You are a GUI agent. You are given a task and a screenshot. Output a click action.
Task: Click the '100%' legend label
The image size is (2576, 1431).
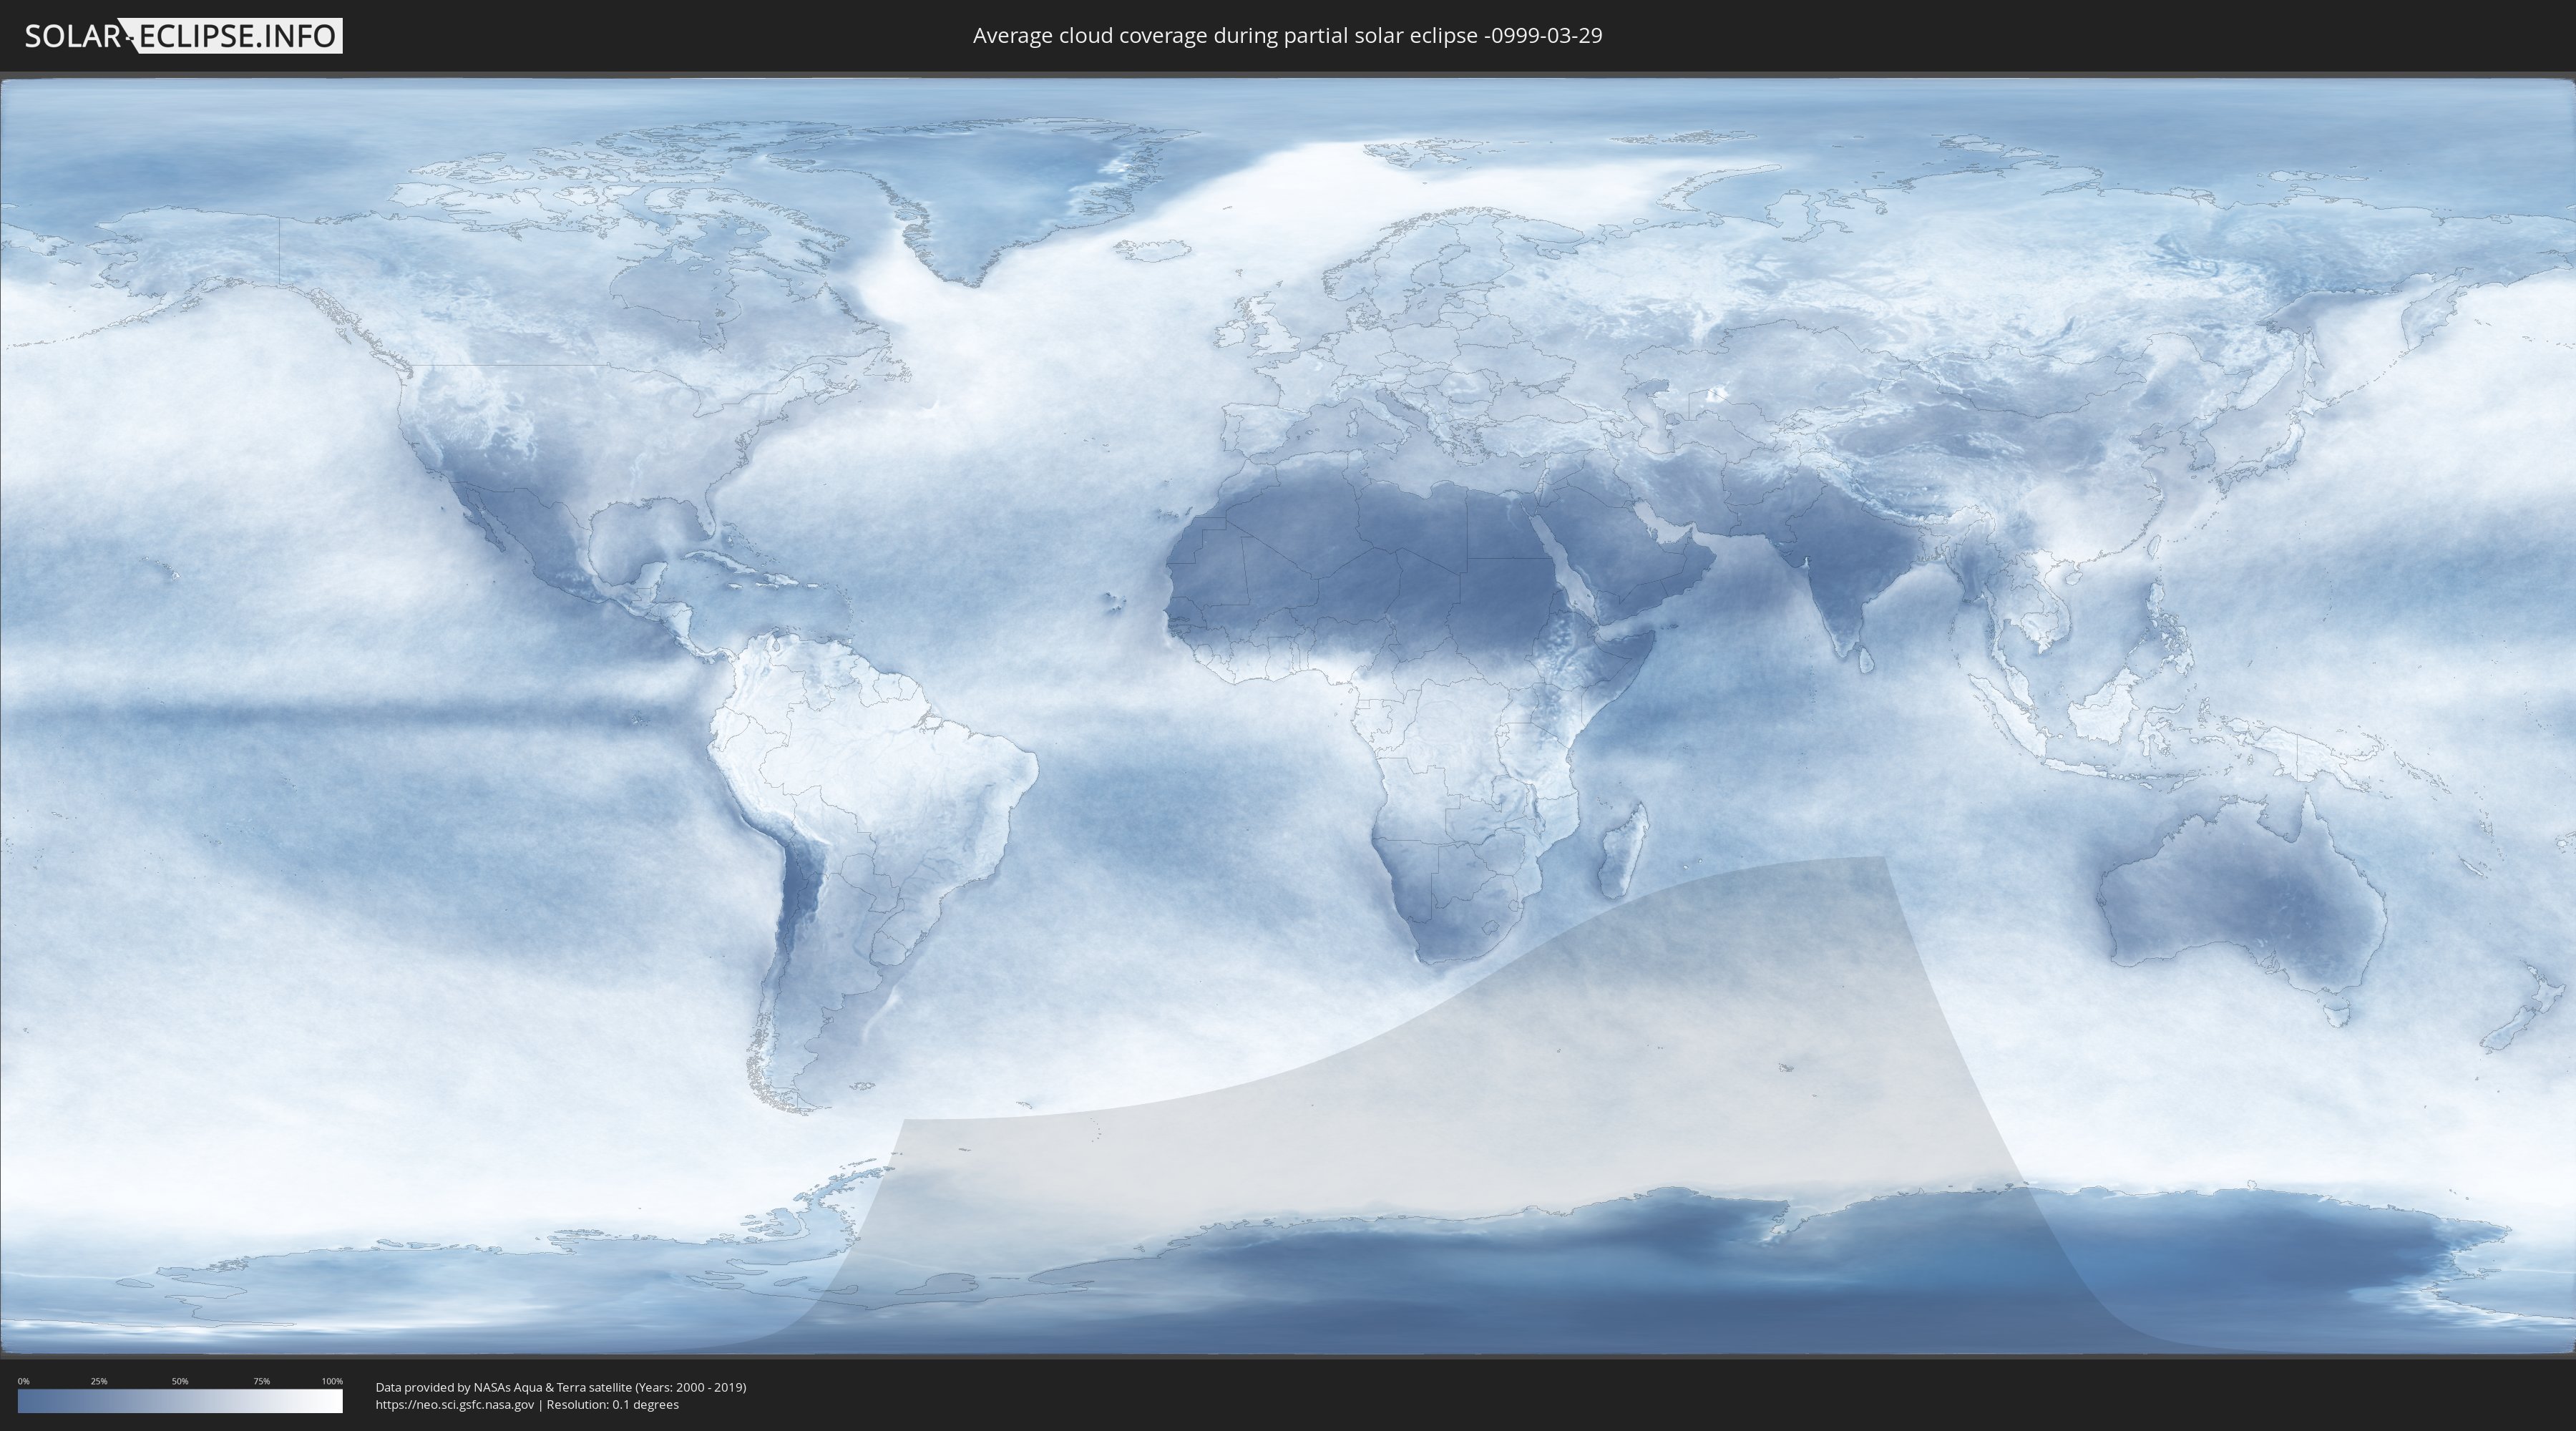tap(332, 1381)
